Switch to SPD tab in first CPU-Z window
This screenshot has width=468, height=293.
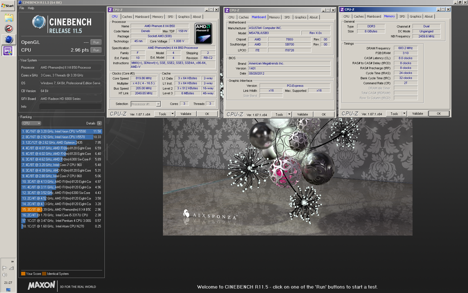pos(170,17)
